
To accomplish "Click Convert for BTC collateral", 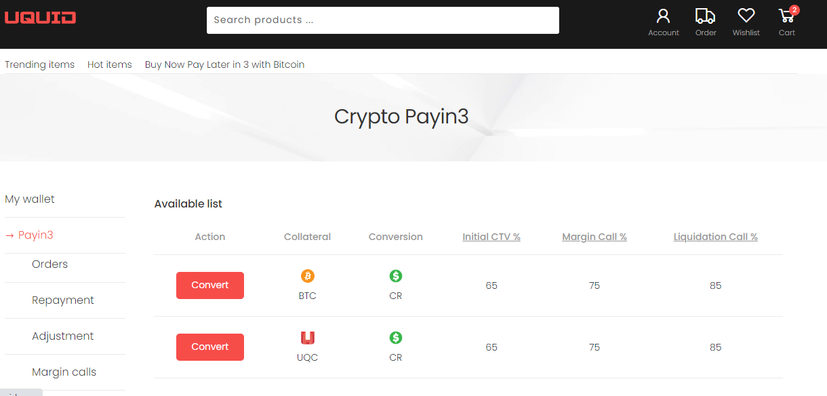I will pyautogui.click(x=210, y=285).
